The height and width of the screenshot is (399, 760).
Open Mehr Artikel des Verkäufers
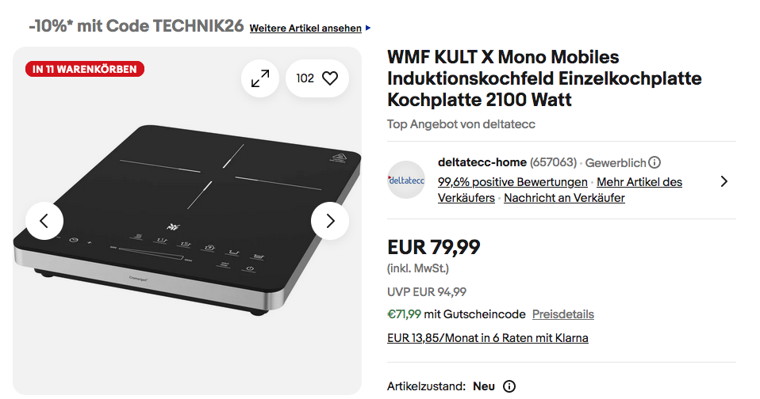[639, 182]
